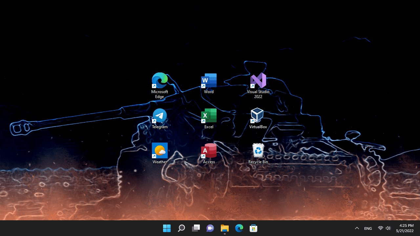Launch Microsoft Access
The width and height of the screenshot is (420, 236).
click(x=209, y=150)
